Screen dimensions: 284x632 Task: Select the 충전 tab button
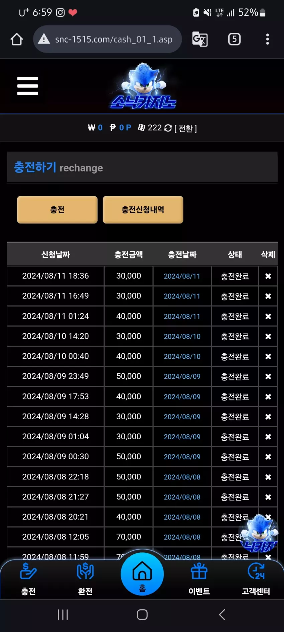[x=57, y=209]
